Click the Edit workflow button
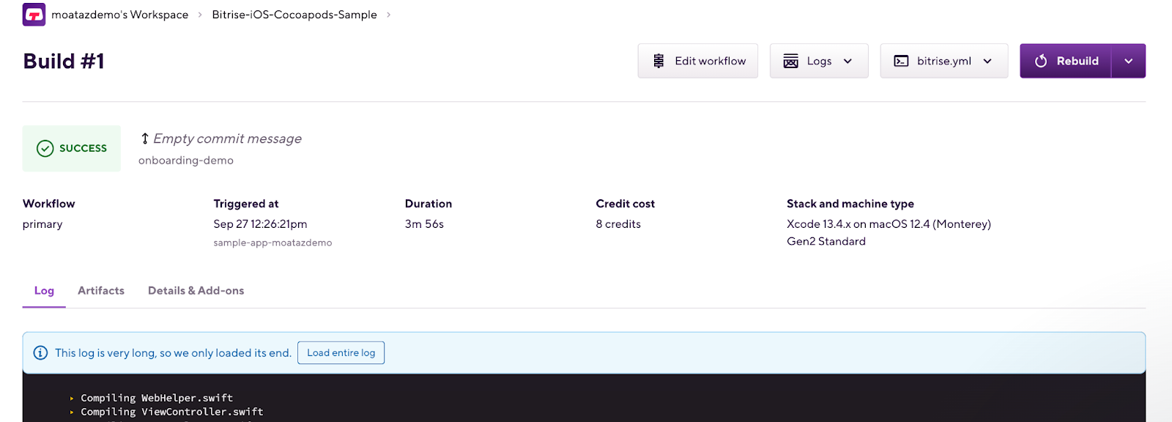The height and width of the screenshot is (422, 1172). tap(698, 61)
